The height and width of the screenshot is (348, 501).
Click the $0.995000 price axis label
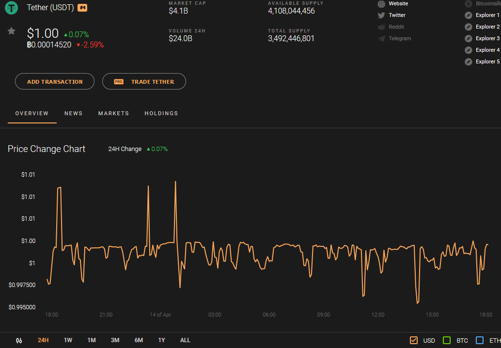22,307
